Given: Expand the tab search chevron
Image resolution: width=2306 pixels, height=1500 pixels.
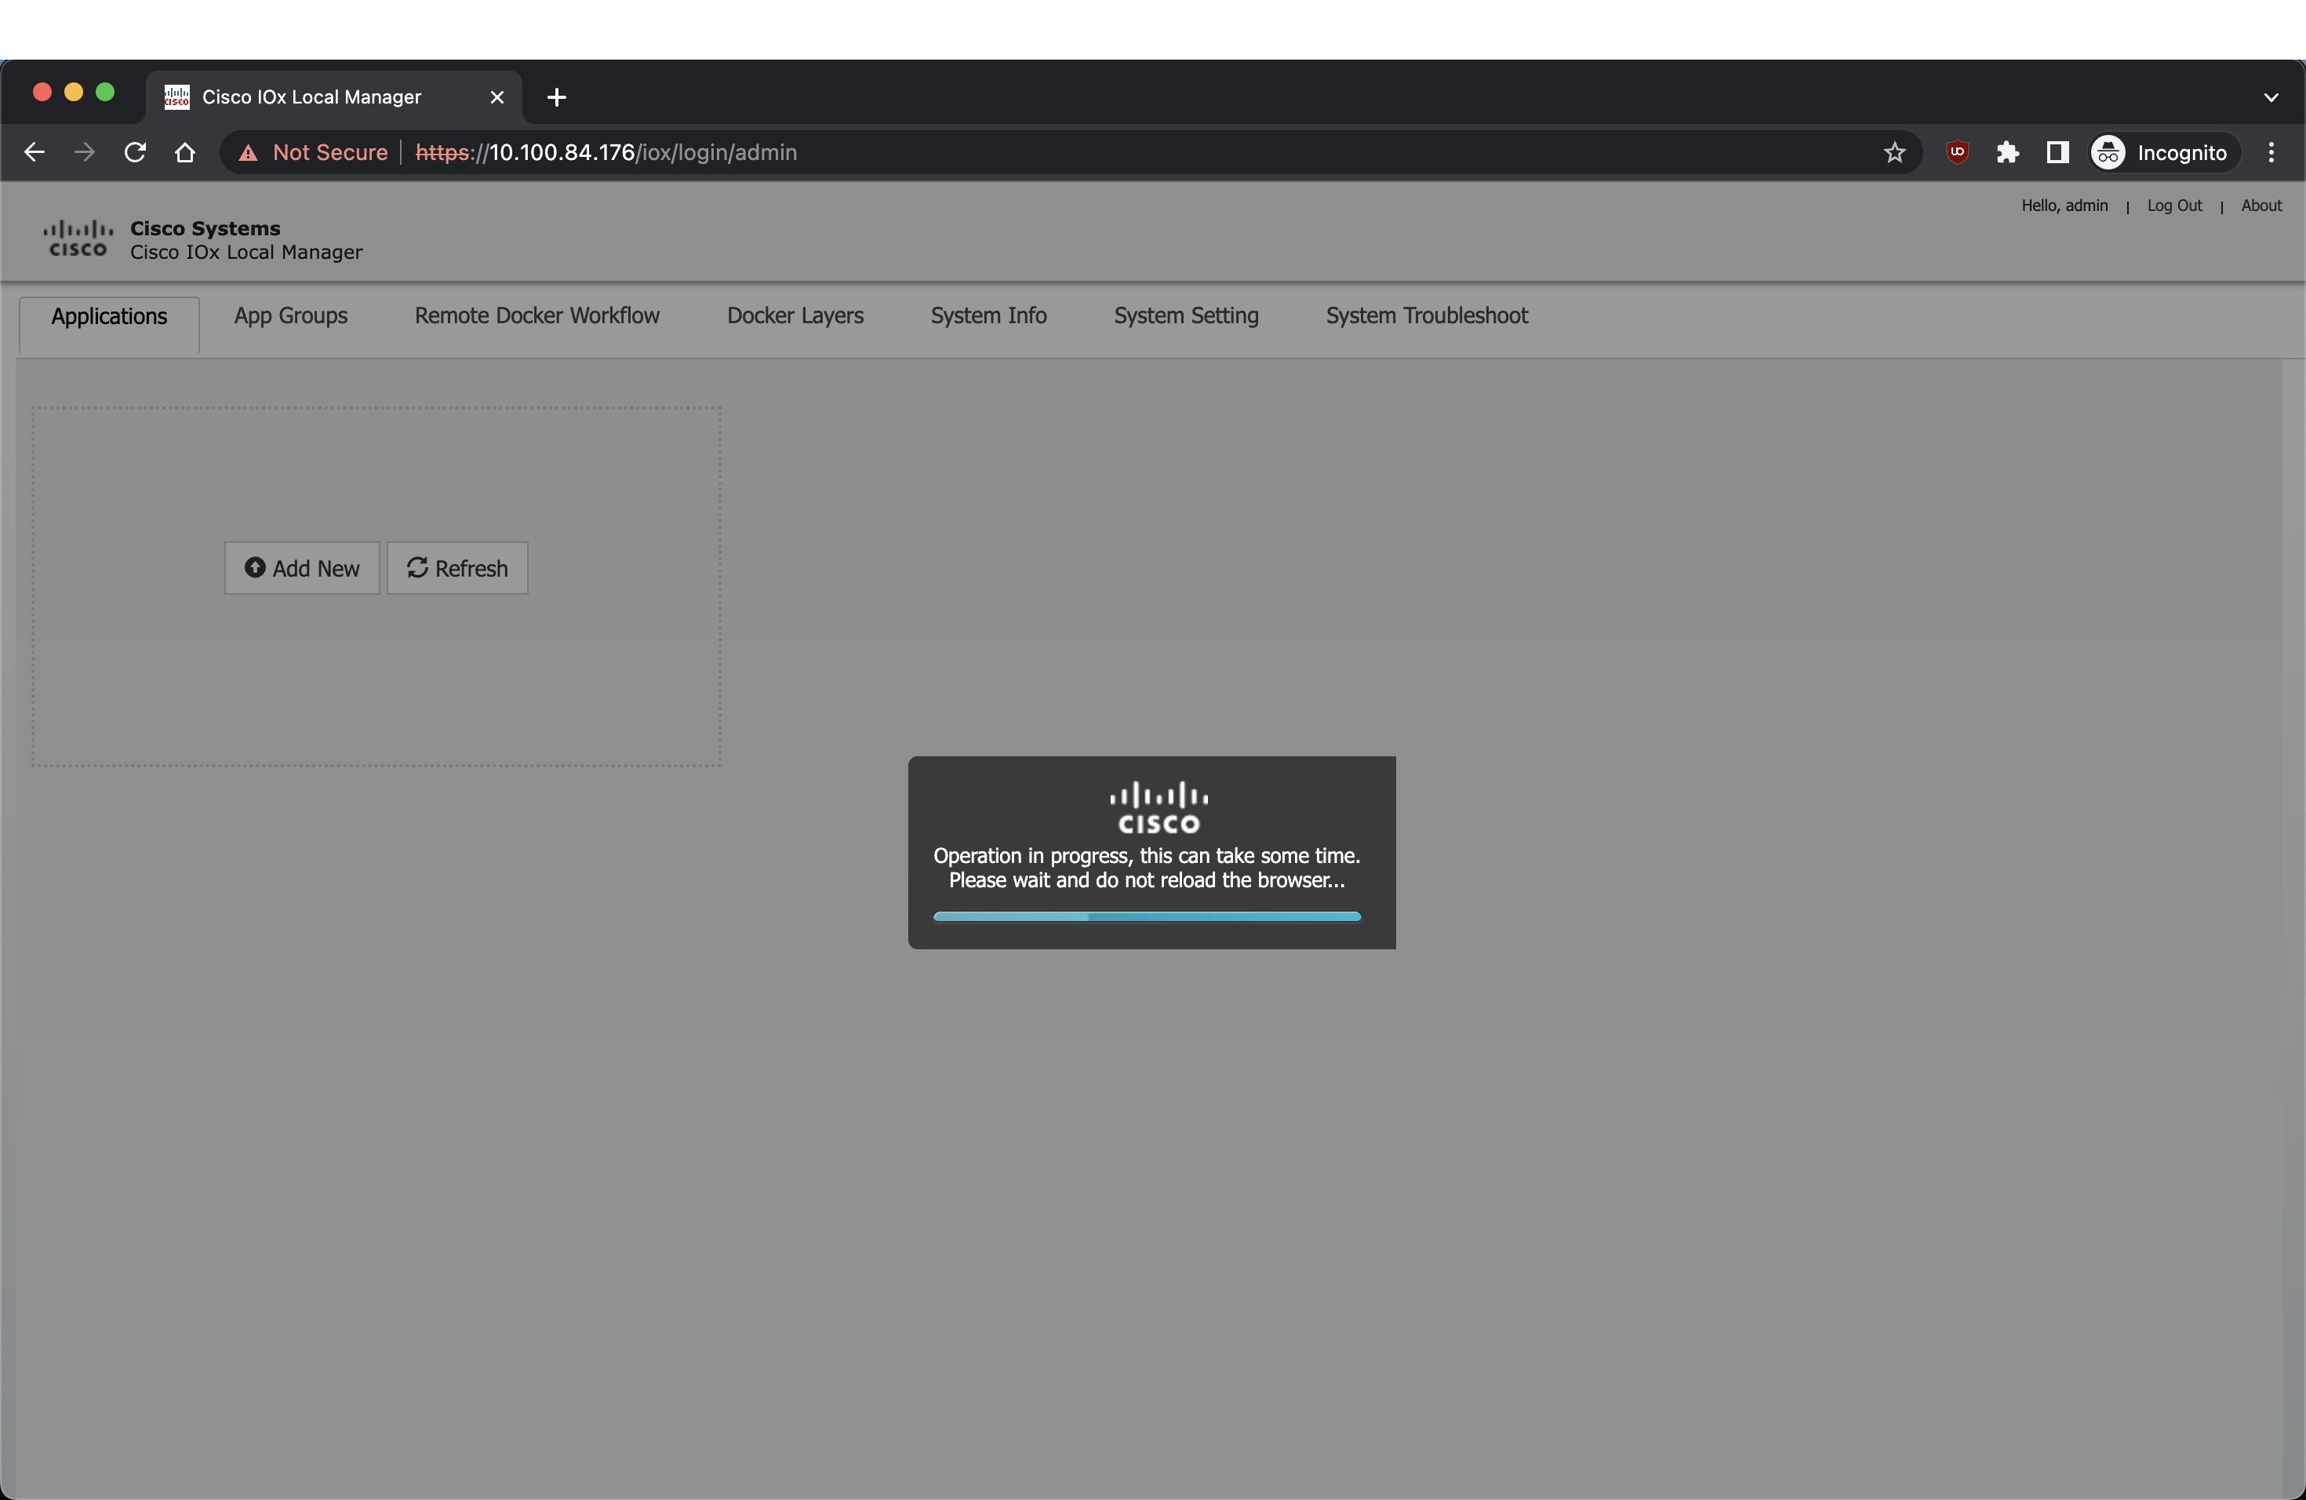Looking at the screenshot, I should [x=2271, y=97].
